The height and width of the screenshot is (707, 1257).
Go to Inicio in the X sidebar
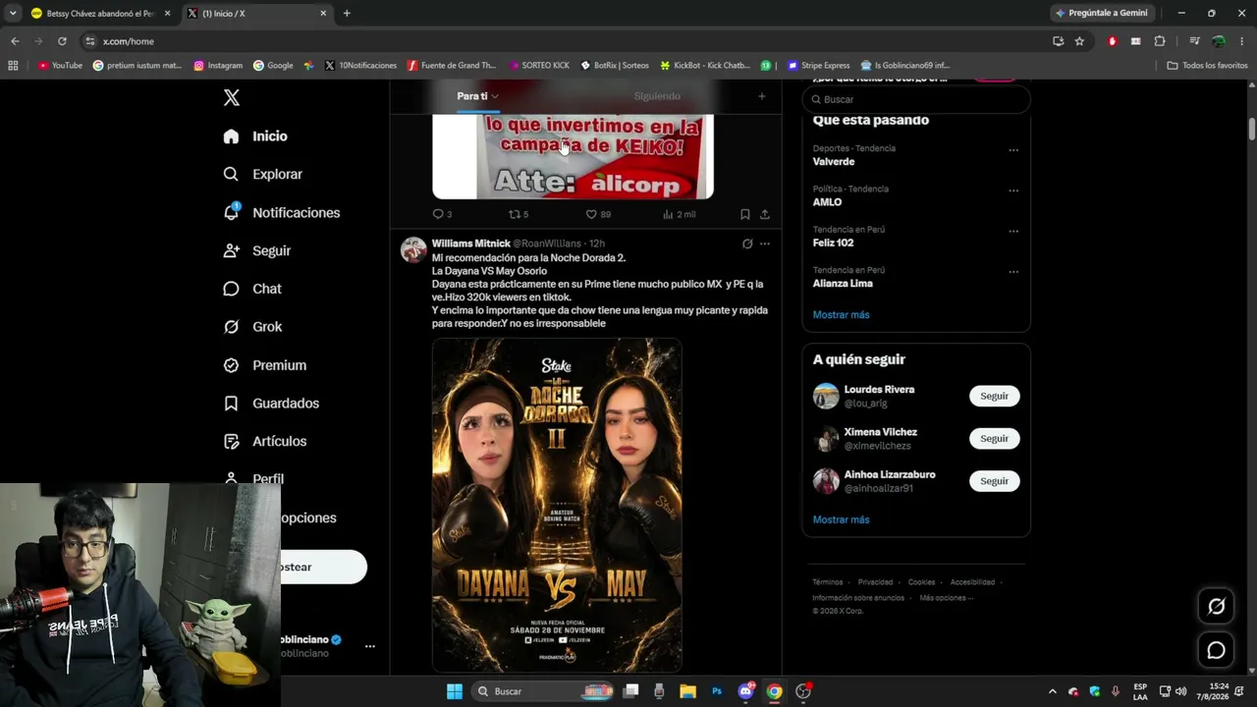pos(255,136)
